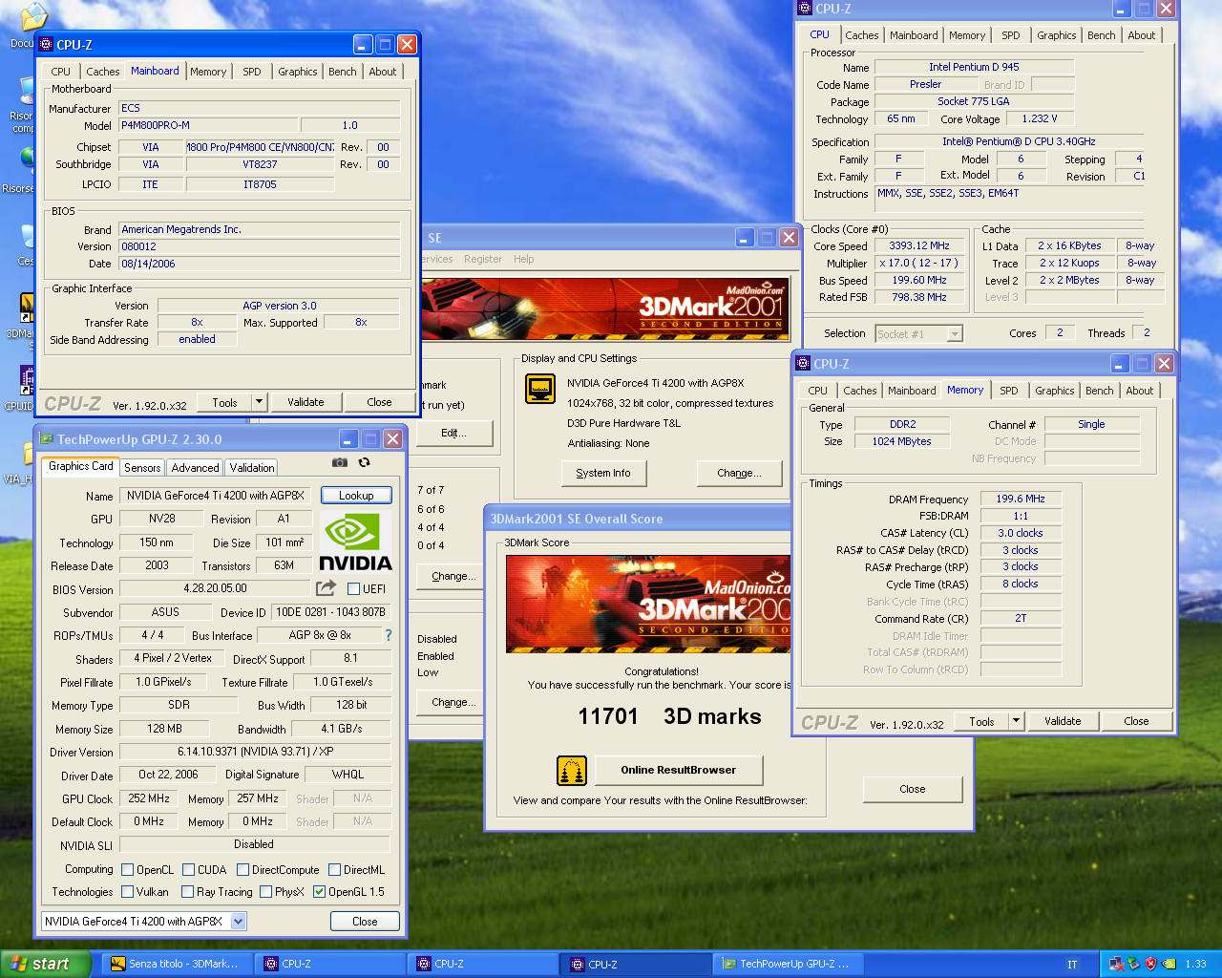Click the NVIDIA logo in GPU-Z
The width and height of the screenshot is (1222, 978).
point(355,542)
